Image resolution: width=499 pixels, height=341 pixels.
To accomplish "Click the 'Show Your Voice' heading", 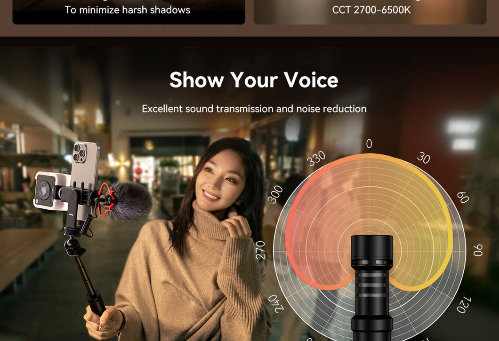I will [254, 79].
